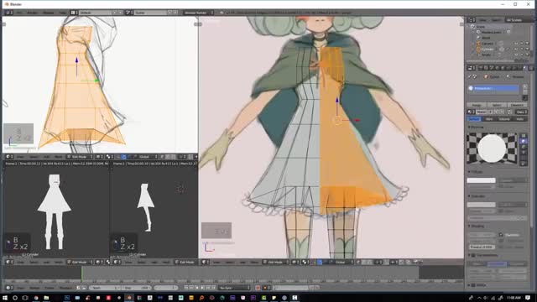Switch material type to Halo
The width and height of the screenshot is (537, 302).
tap(520, 119)
